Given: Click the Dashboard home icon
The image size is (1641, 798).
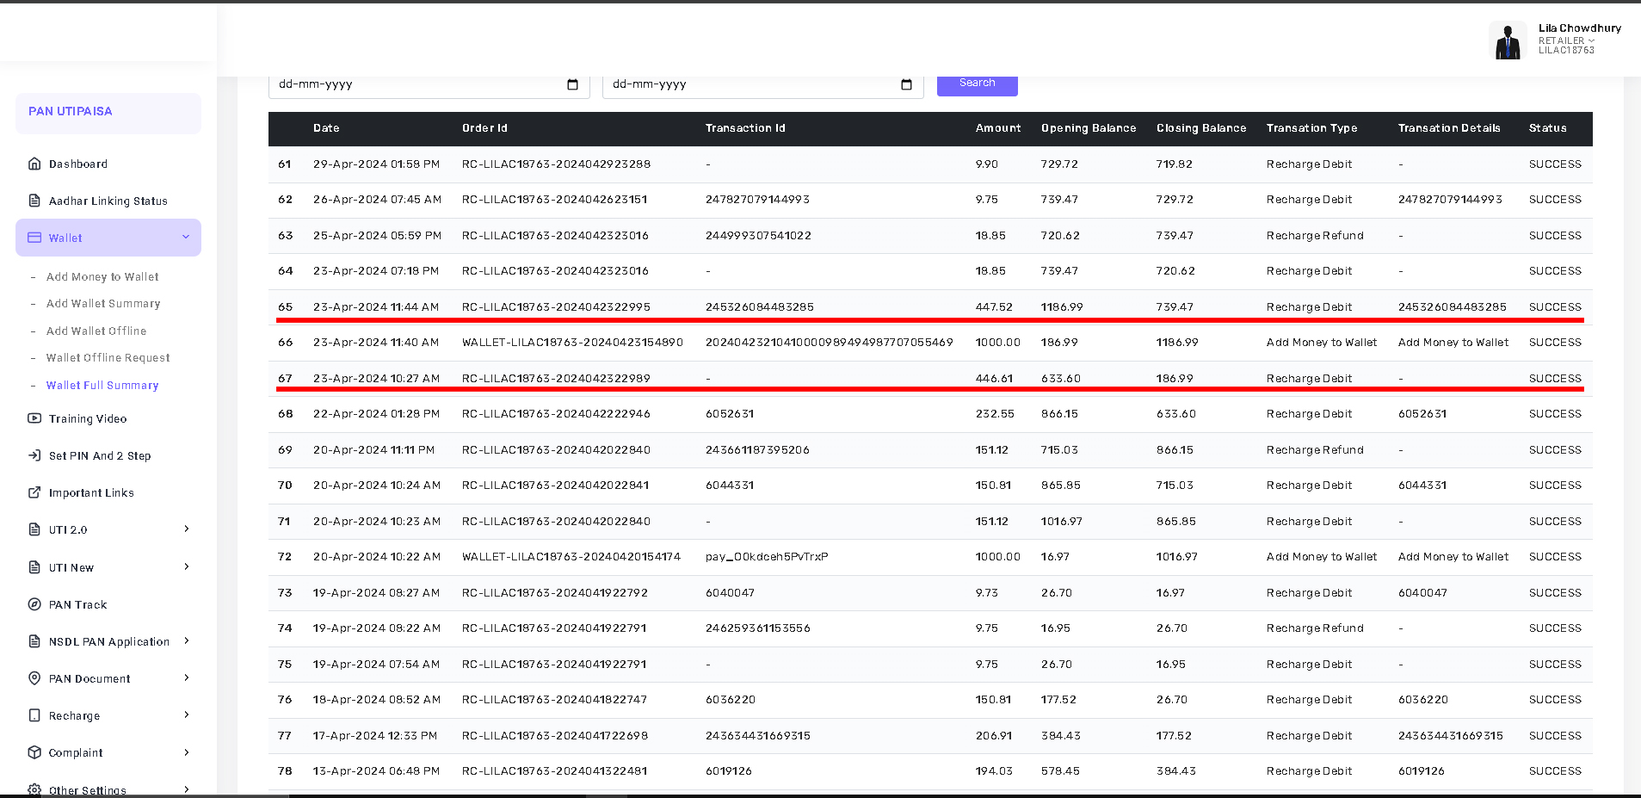Looking at the screenshot, I should coord(34,164).
